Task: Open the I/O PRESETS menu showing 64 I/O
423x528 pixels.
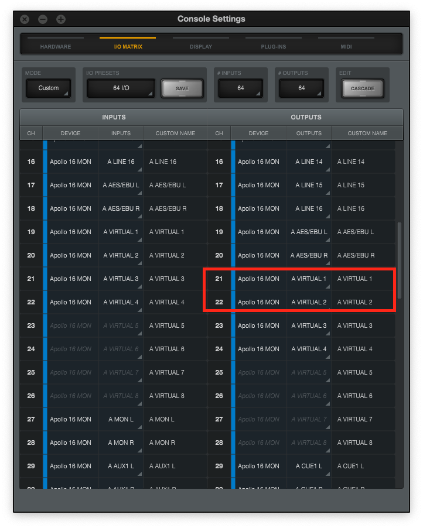Action: (121, 88)
